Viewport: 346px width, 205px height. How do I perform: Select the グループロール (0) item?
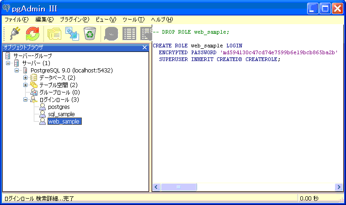[x=59, y=92]
